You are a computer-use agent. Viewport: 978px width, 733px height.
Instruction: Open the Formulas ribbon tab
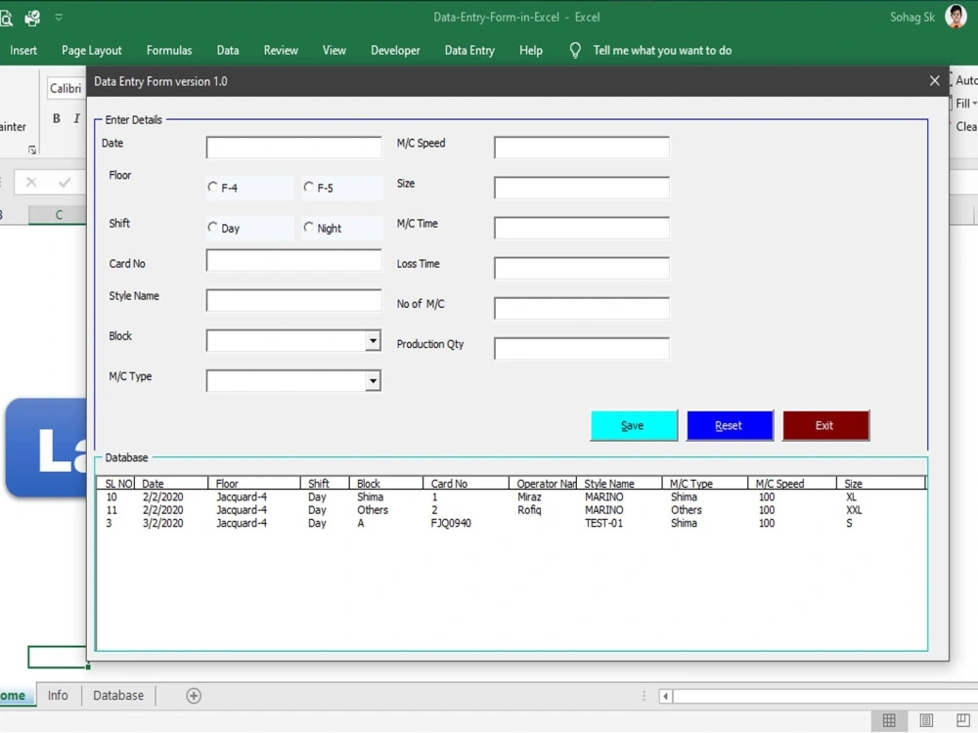[x=169, y=51]
